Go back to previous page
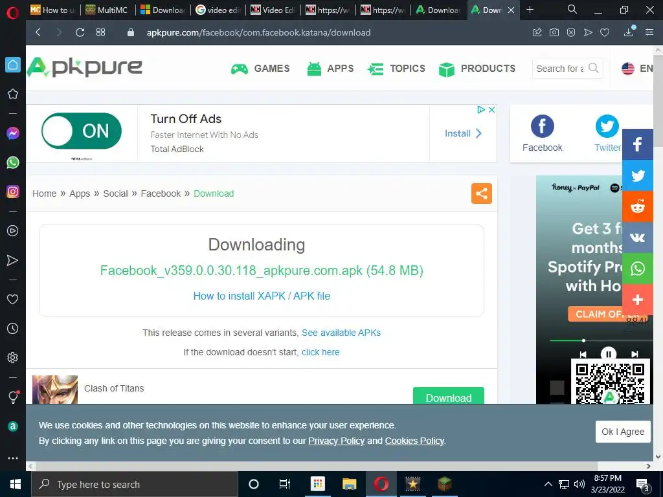The width and height of the screenshot is (663, 497). coord(38,32)
